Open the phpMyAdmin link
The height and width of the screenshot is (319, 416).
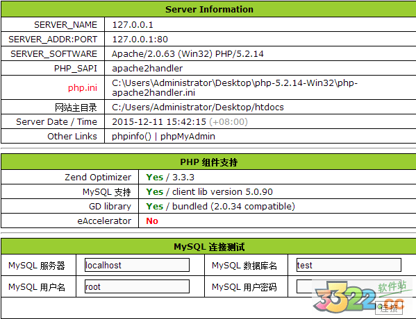pyautogui.click(x=188, y=137)
